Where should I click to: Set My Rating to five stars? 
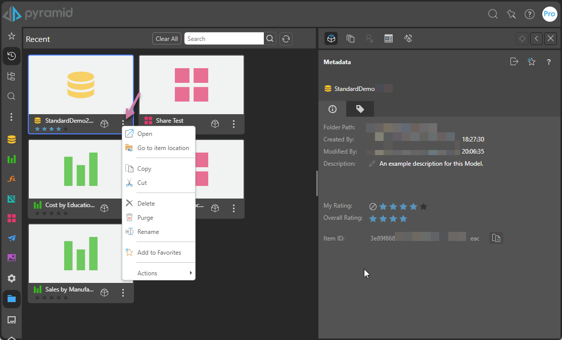[424, 206]
